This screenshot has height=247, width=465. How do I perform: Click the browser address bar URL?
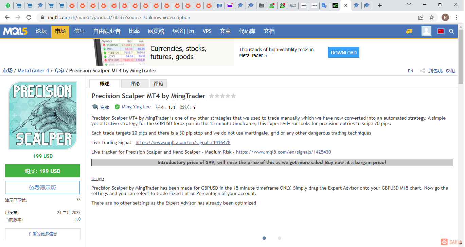coord(119,17)
